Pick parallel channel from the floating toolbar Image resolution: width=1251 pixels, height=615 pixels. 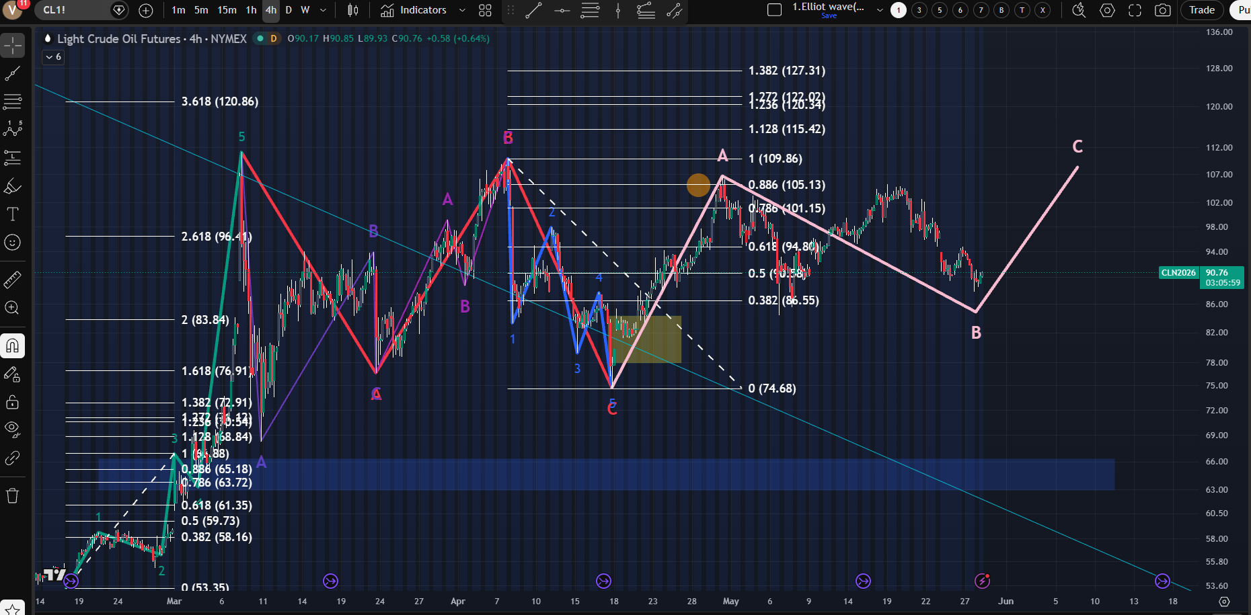click(x=674, y=10)
